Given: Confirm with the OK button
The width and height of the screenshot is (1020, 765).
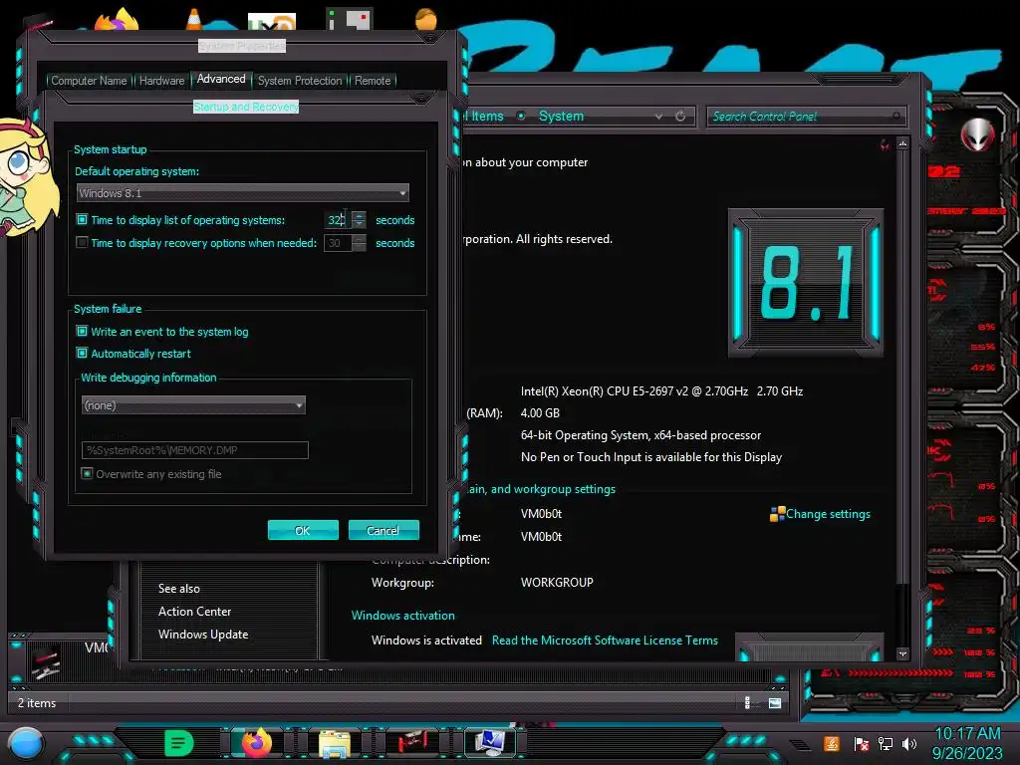Looking at the screenshot, I should (303, 530).
